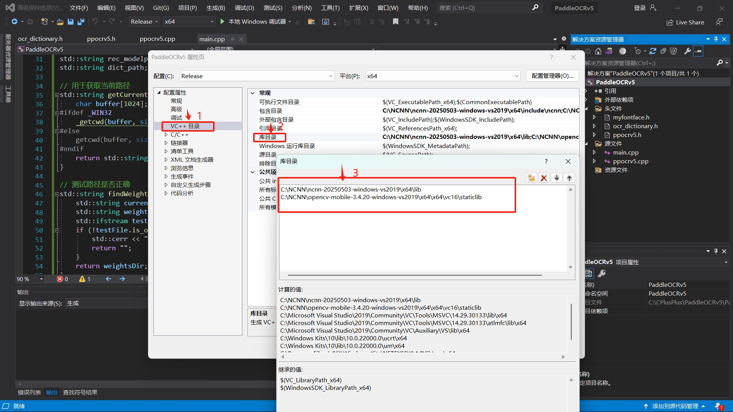Pin the Solution Explorer panel
The width and height of the screenshot is (733, 412).
[716, 39]
